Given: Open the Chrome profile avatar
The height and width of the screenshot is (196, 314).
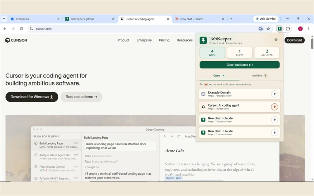Looking at the screenshot, I should tap(300, 29).
